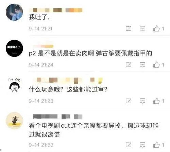
Task: Open the yellow cactus avatar profile
Action: pyautogui.click(x=14, y=121)
